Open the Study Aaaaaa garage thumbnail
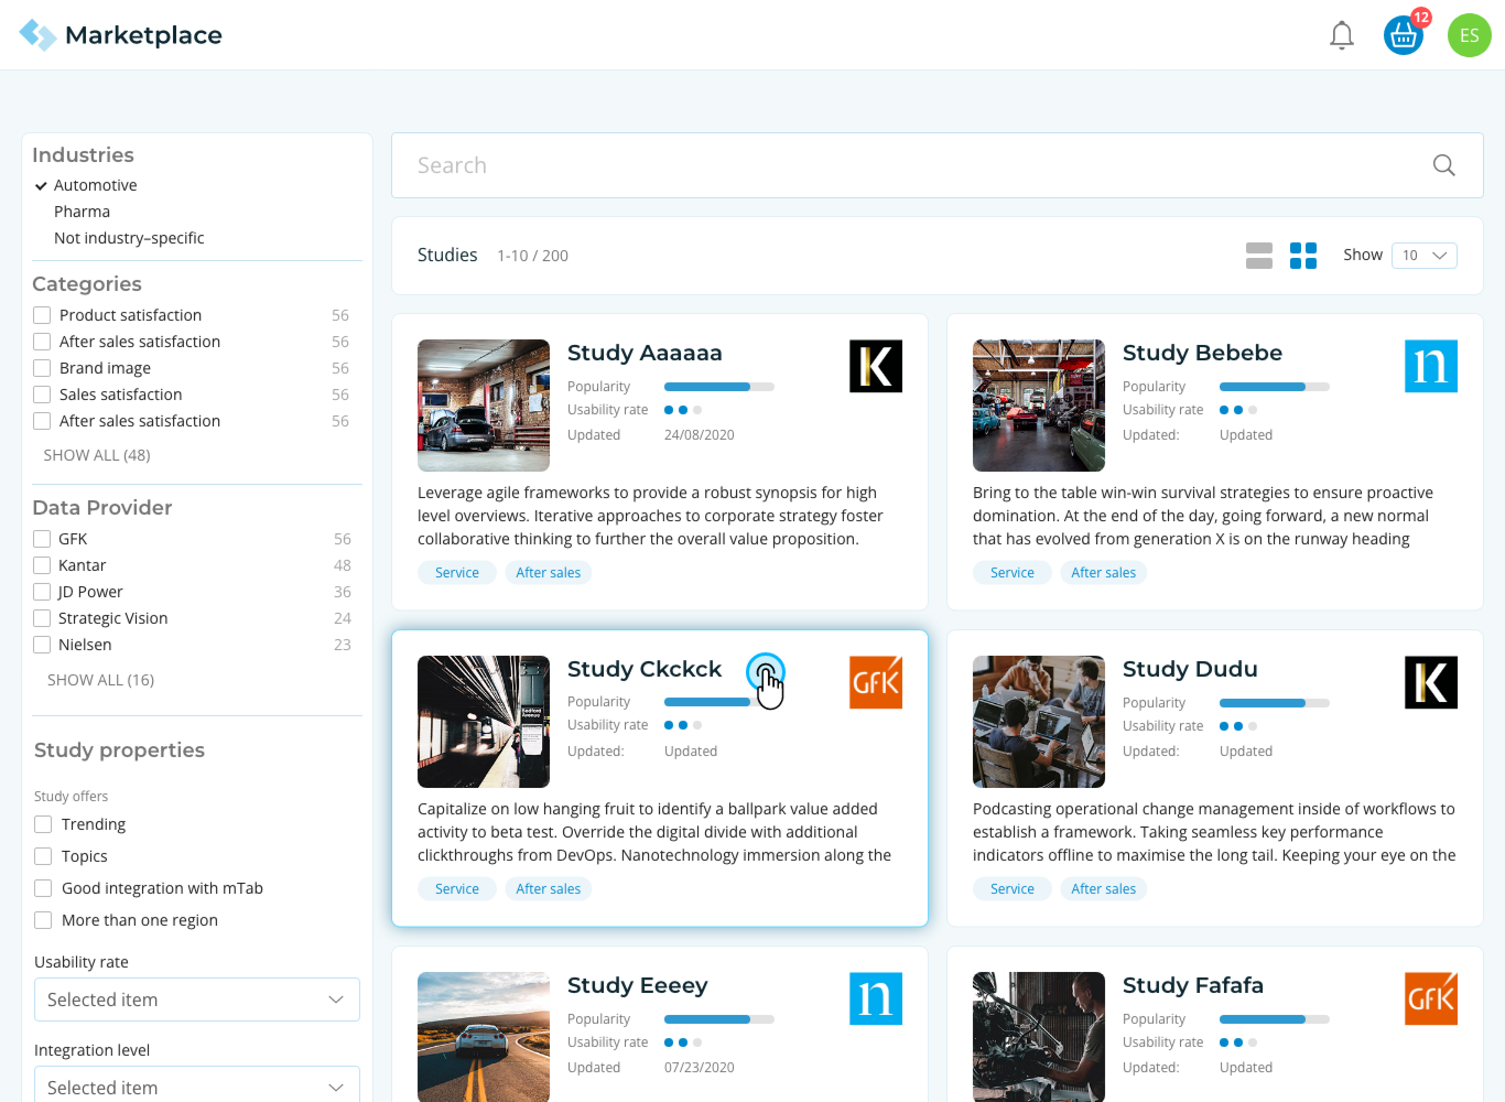This screenshot has height=1102, width=1505. 484,406
